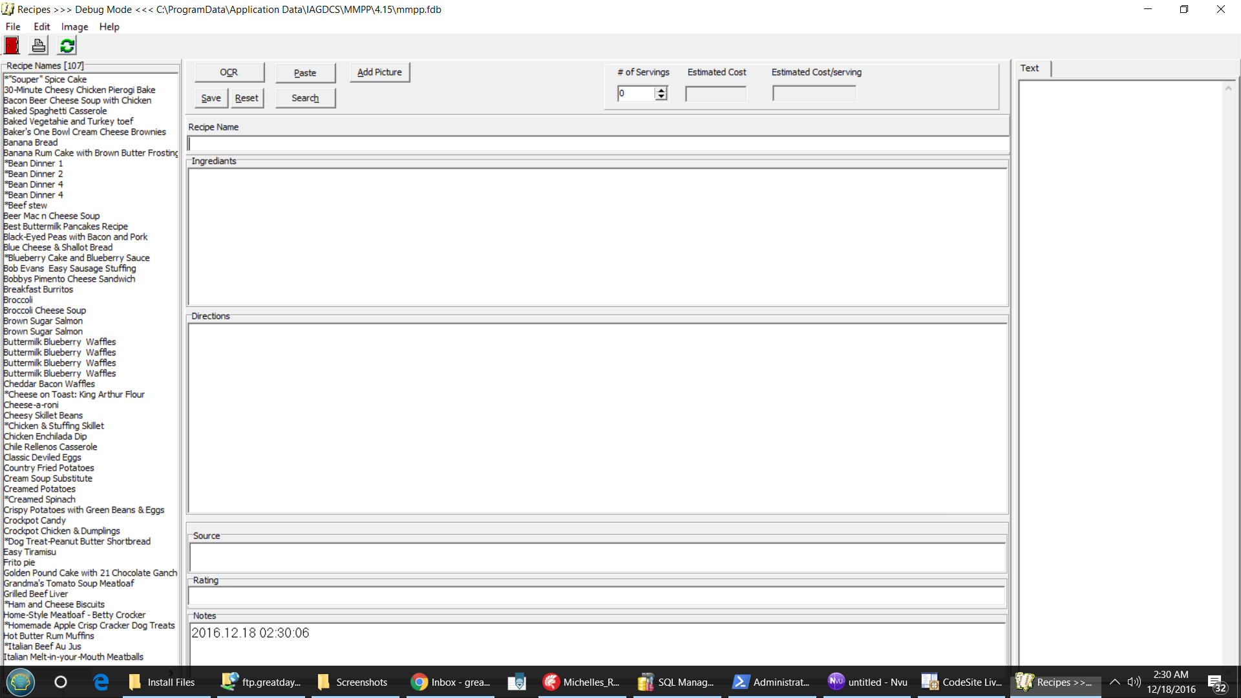Increase number of servings with up arrow
Viewport: 1241px width, 698px height.
point(661,90)
